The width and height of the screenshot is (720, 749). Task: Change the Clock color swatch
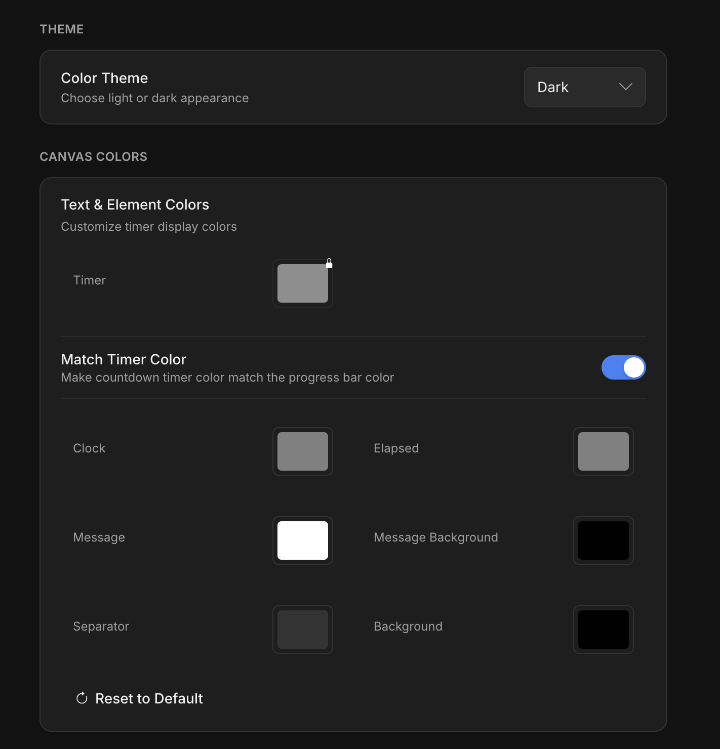[x=302, y=451]
